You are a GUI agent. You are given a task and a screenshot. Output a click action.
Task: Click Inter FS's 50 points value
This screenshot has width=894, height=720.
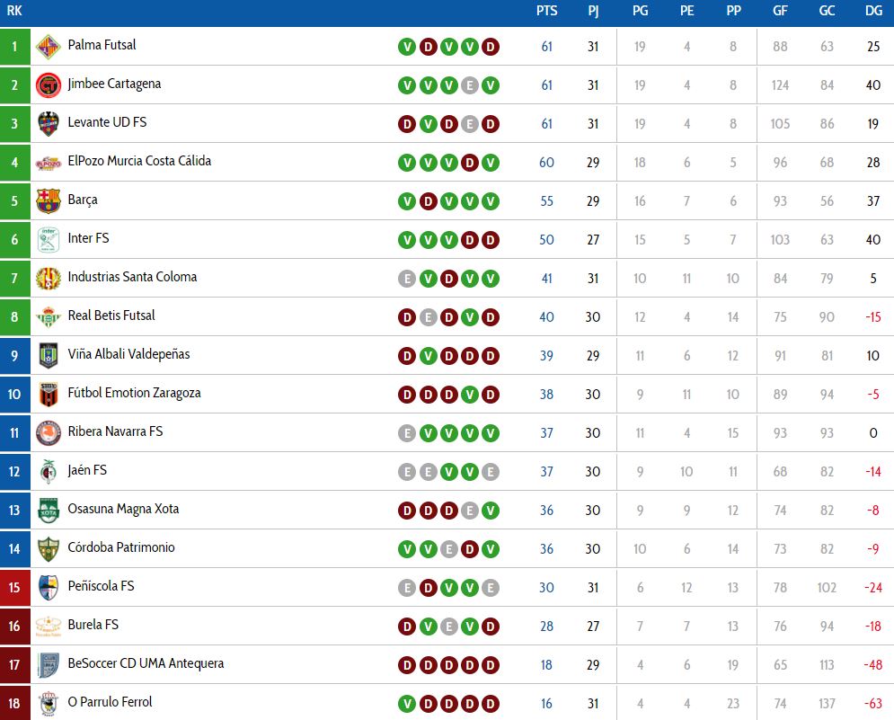(547, 240)
